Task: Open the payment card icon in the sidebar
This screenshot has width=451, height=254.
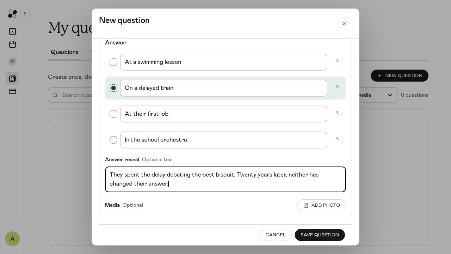Action: click(x=12, y=91)
